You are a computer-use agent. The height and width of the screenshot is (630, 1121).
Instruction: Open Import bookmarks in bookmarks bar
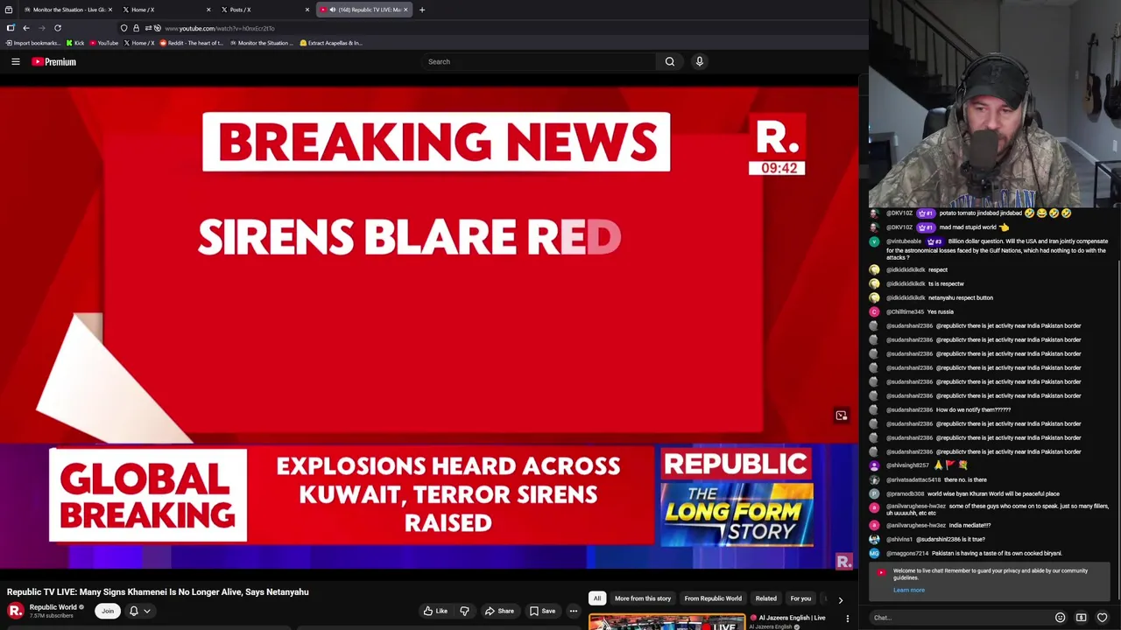pyautogui.click(x=33, y=43)
